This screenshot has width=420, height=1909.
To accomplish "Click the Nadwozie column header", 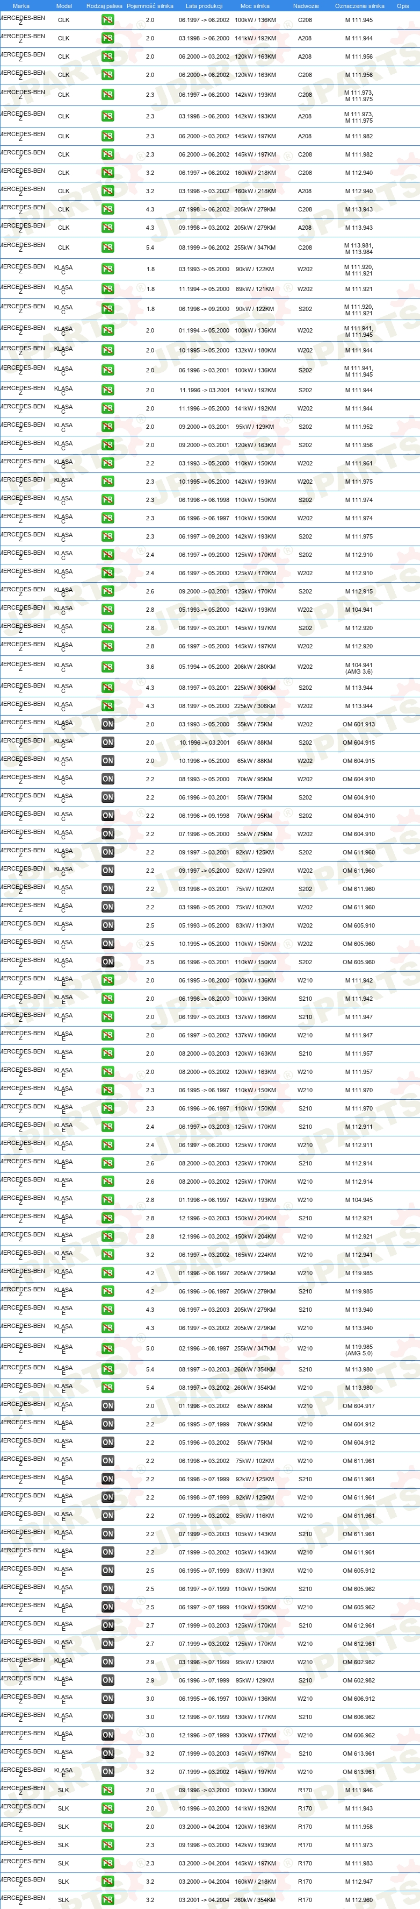I will [306, 5].
